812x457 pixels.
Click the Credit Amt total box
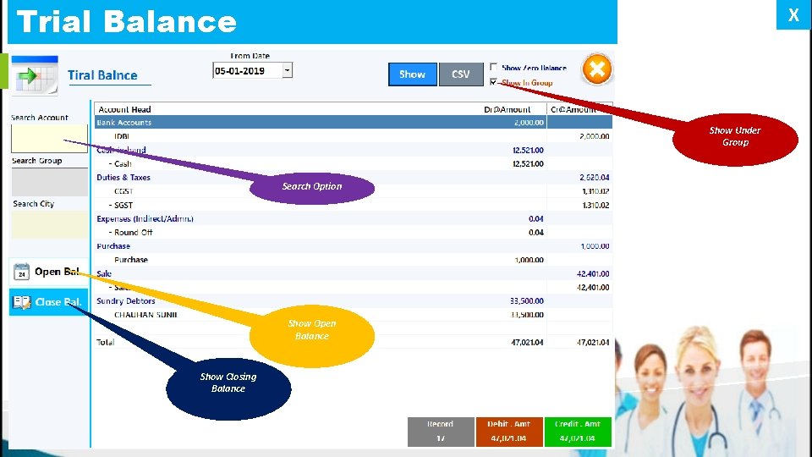point(578,432)
